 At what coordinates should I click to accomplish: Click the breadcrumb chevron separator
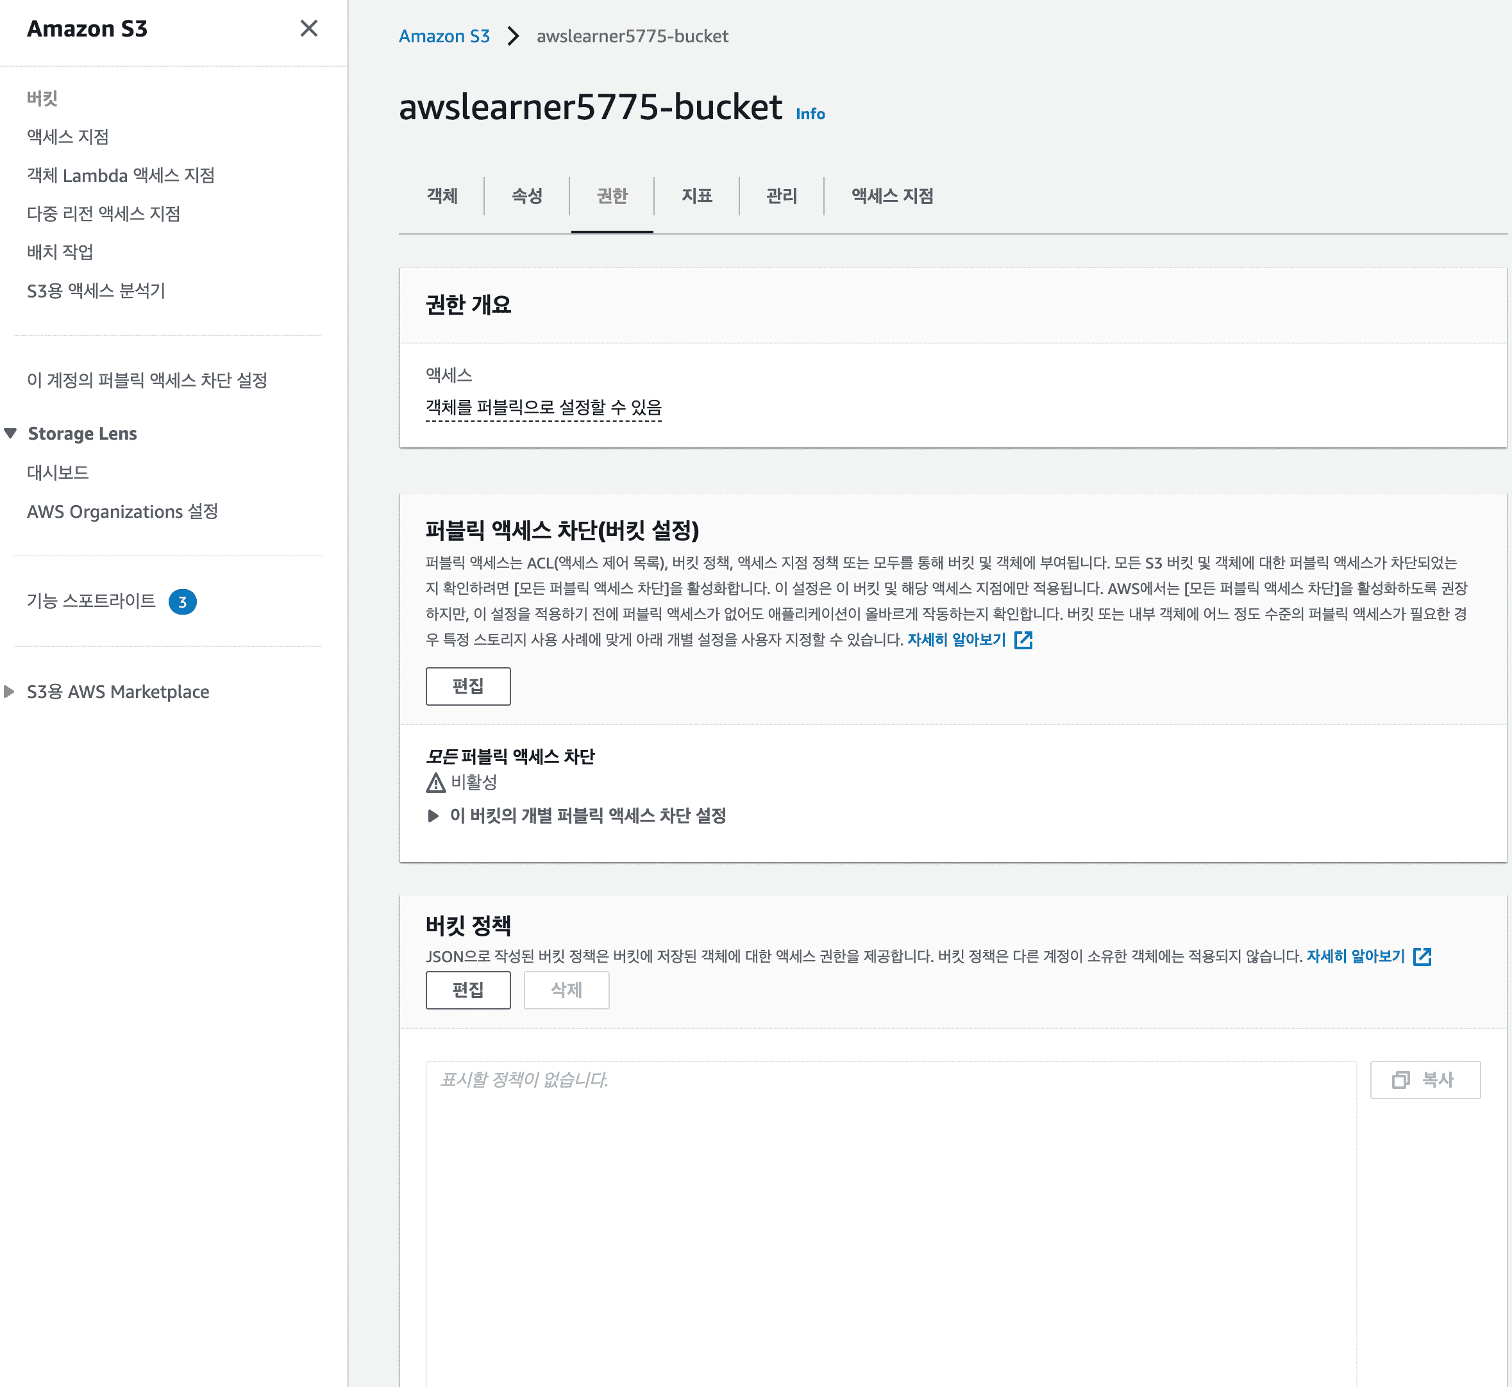click(514, 36)
